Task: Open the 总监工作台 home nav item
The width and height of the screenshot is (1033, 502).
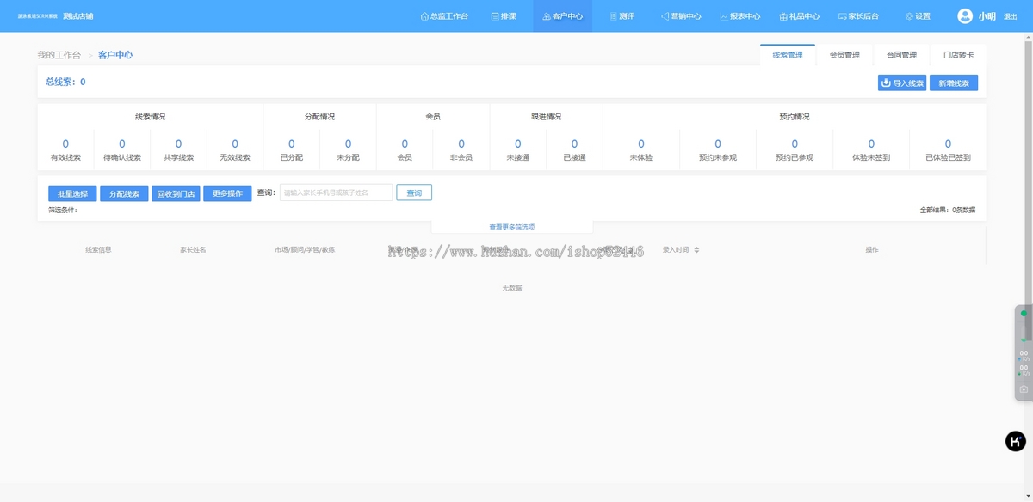Action: pos(444,16)
